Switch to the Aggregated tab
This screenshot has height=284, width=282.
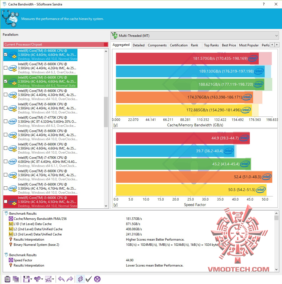coord(121,45)
